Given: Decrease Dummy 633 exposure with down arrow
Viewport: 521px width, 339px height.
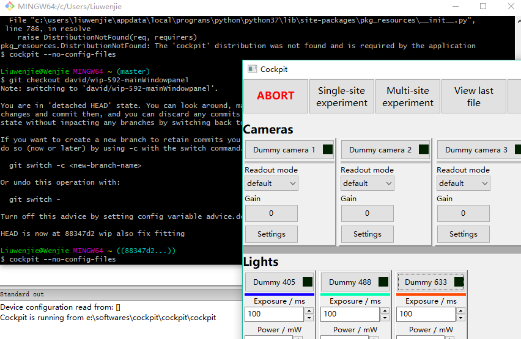Looking at the screenshot, I should [x=460, y=318].
